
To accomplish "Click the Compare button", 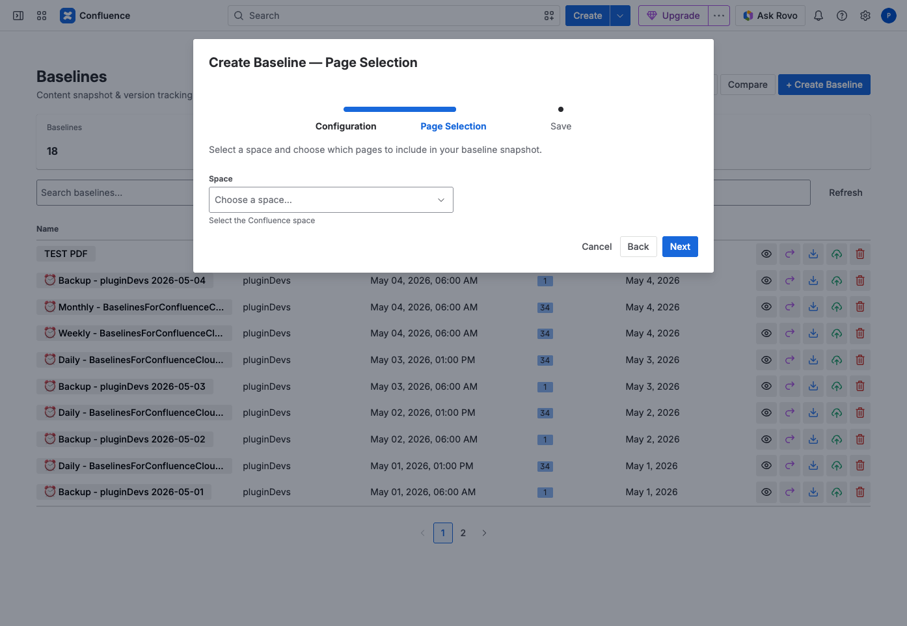I will (748, 85).
